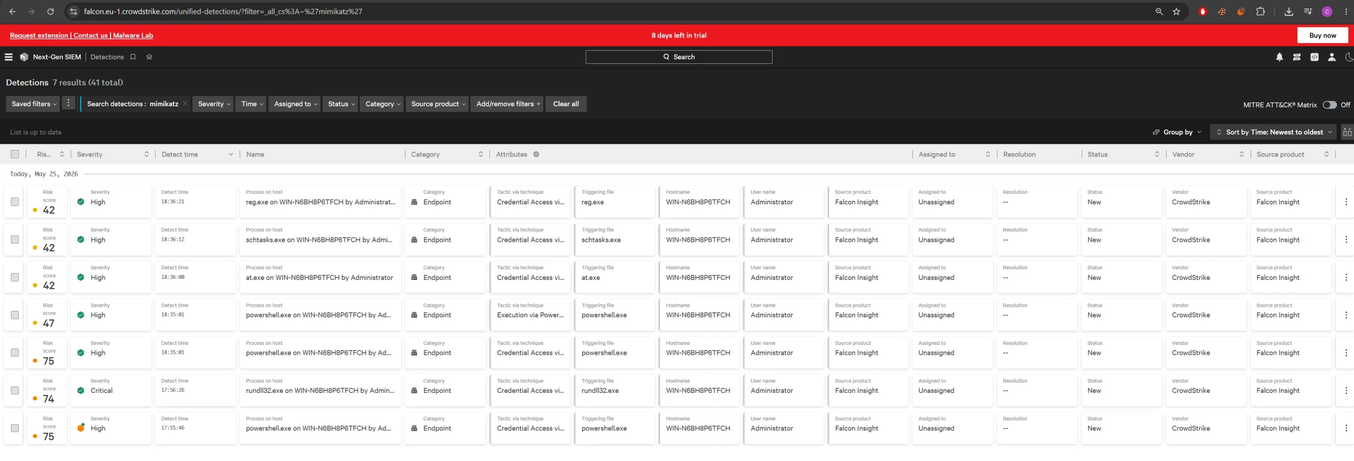Click the browser address bar URL
This screenshot has width=1354, height=461.
(x=223, y=11)
